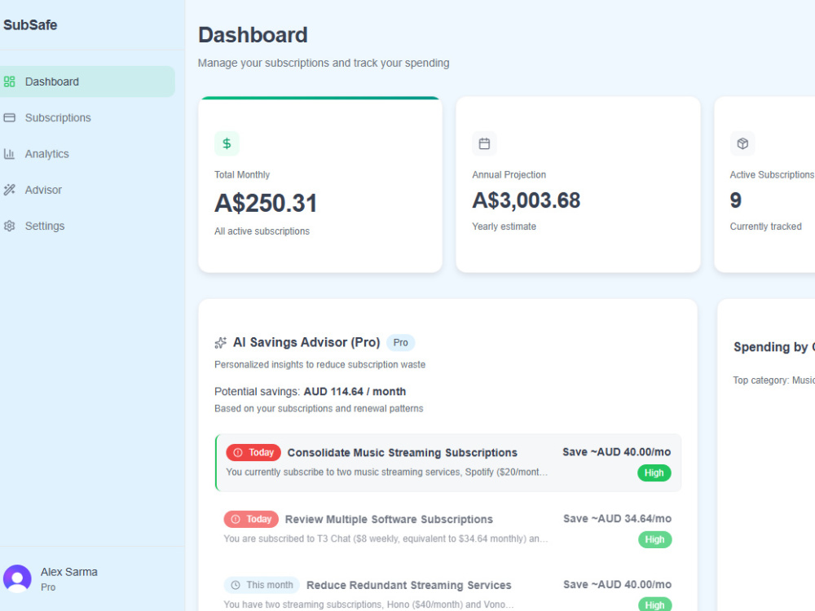815x611 pixels.
Task: Click Alex Sarma's avatar icon
Action: pyautogui.click(x=17, y=578)
